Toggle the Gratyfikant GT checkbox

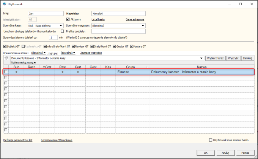click(x=92, y=47)
